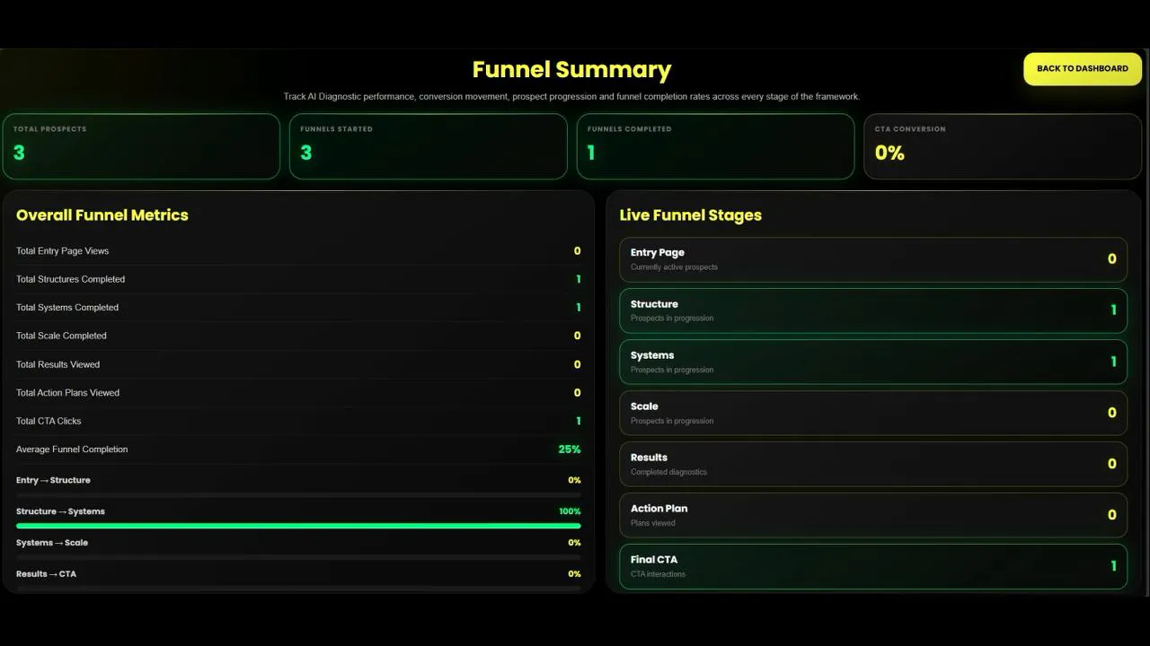This screenshot has width=1150, height=646.
Task: Click the Total Systems Completed row
Action: 298,308
